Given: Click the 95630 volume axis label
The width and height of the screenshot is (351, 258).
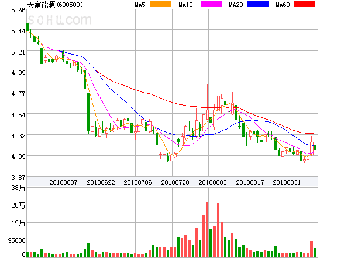Looking at the screenshot, I should point(16,240).
